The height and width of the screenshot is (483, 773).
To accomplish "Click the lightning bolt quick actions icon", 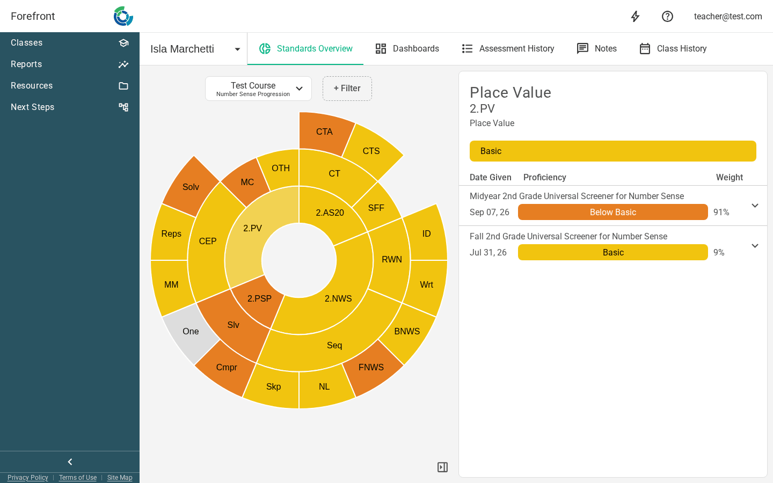I will click(x=635, y=16).
